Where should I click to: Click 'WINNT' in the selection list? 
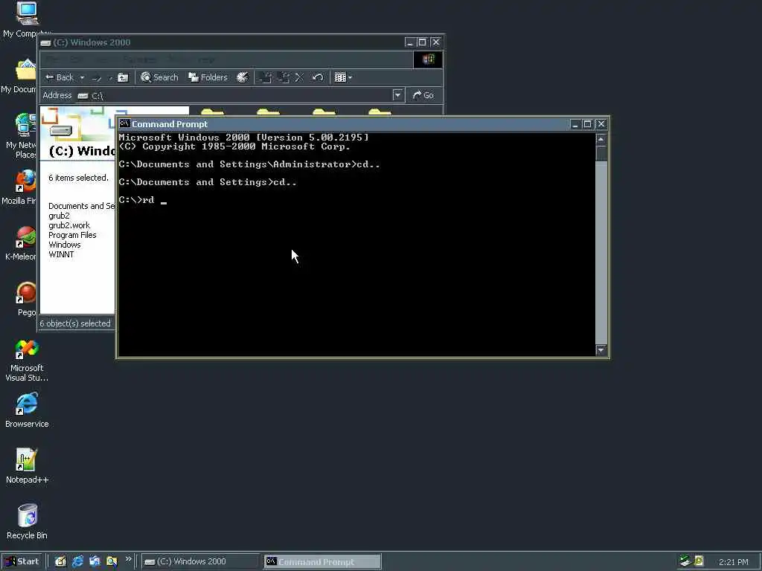point(61,254)
